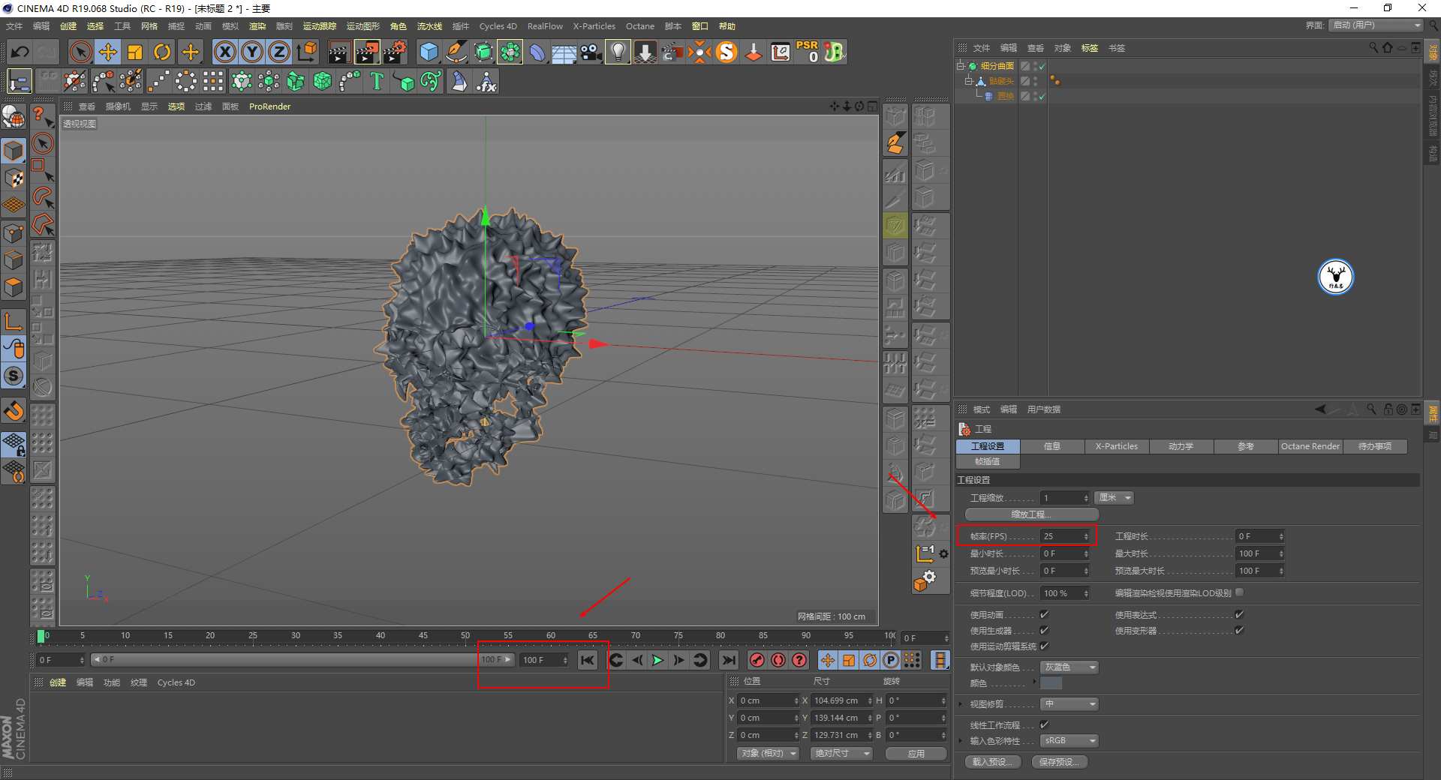Screen dimensions: 1441x780
Task: Click the 应用 apply button
Action: 916,754
